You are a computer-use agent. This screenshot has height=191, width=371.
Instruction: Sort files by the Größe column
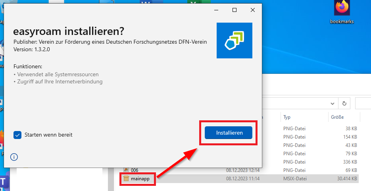pos(344,117)
